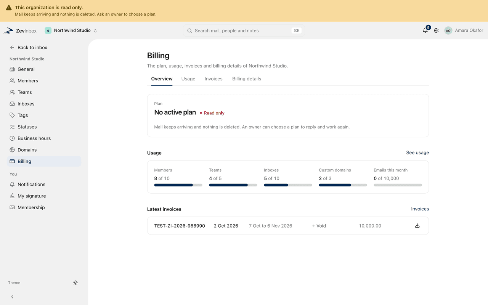The width and height of the screenshot is (488, 305).
Task: Click the Tags label icon
Action: tap(12, 115)
